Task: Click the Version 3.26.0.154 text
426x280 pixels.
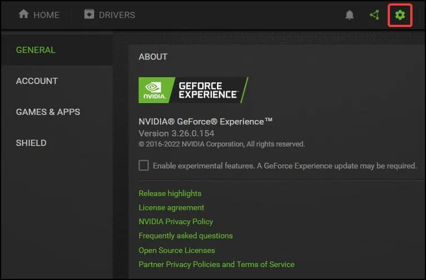Action: 176,134
